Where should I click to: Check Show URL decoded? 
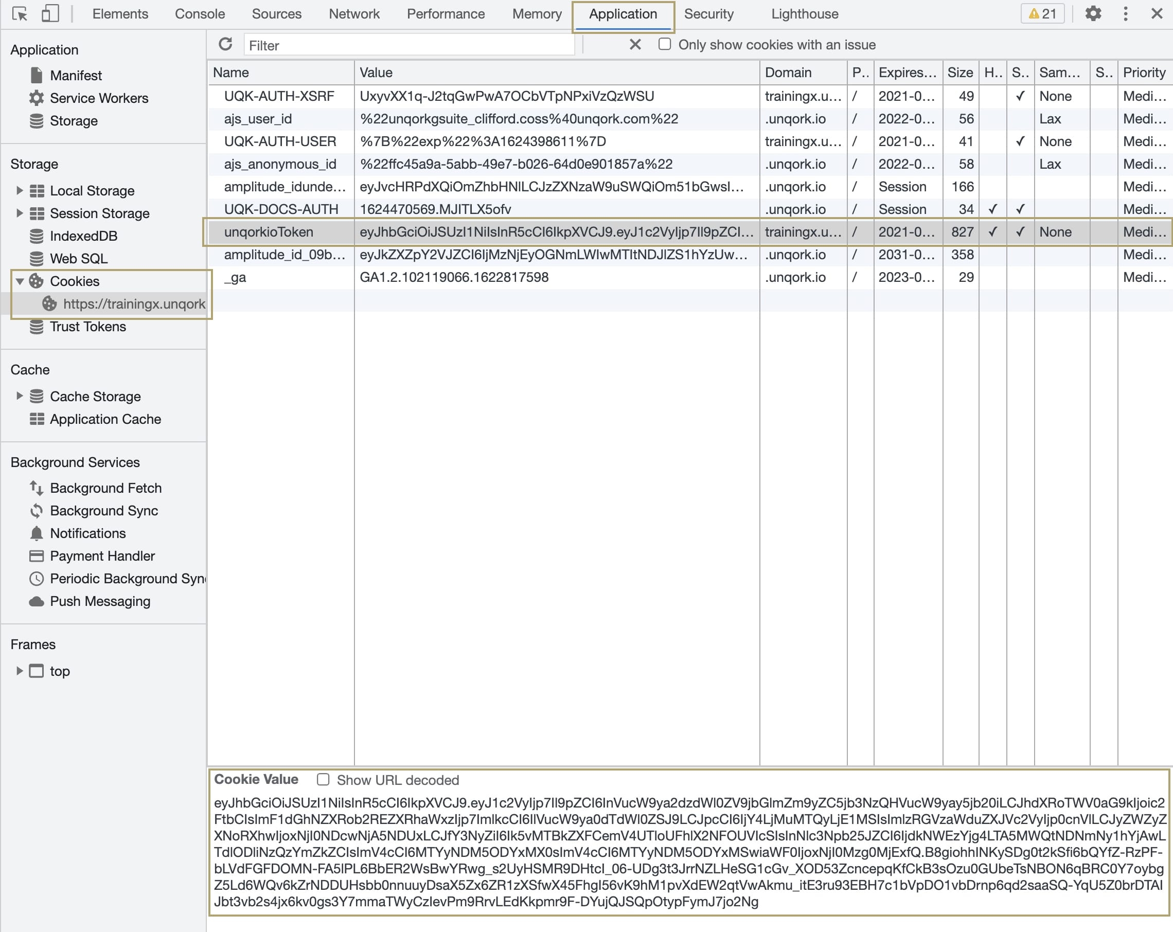click(x=323, y=779)
